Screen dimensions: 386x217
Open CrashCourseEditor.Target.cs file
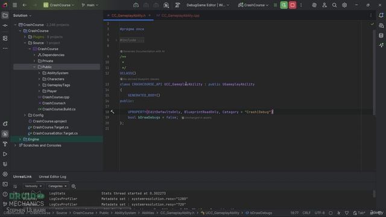point(55,133)
